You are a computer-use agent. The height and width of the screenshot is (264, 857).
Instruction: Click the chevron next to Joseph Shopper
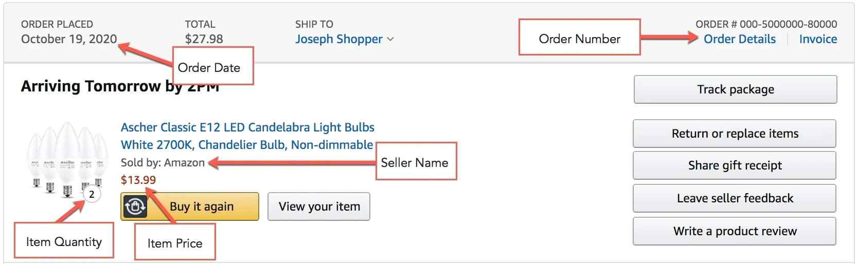point(390,39)
